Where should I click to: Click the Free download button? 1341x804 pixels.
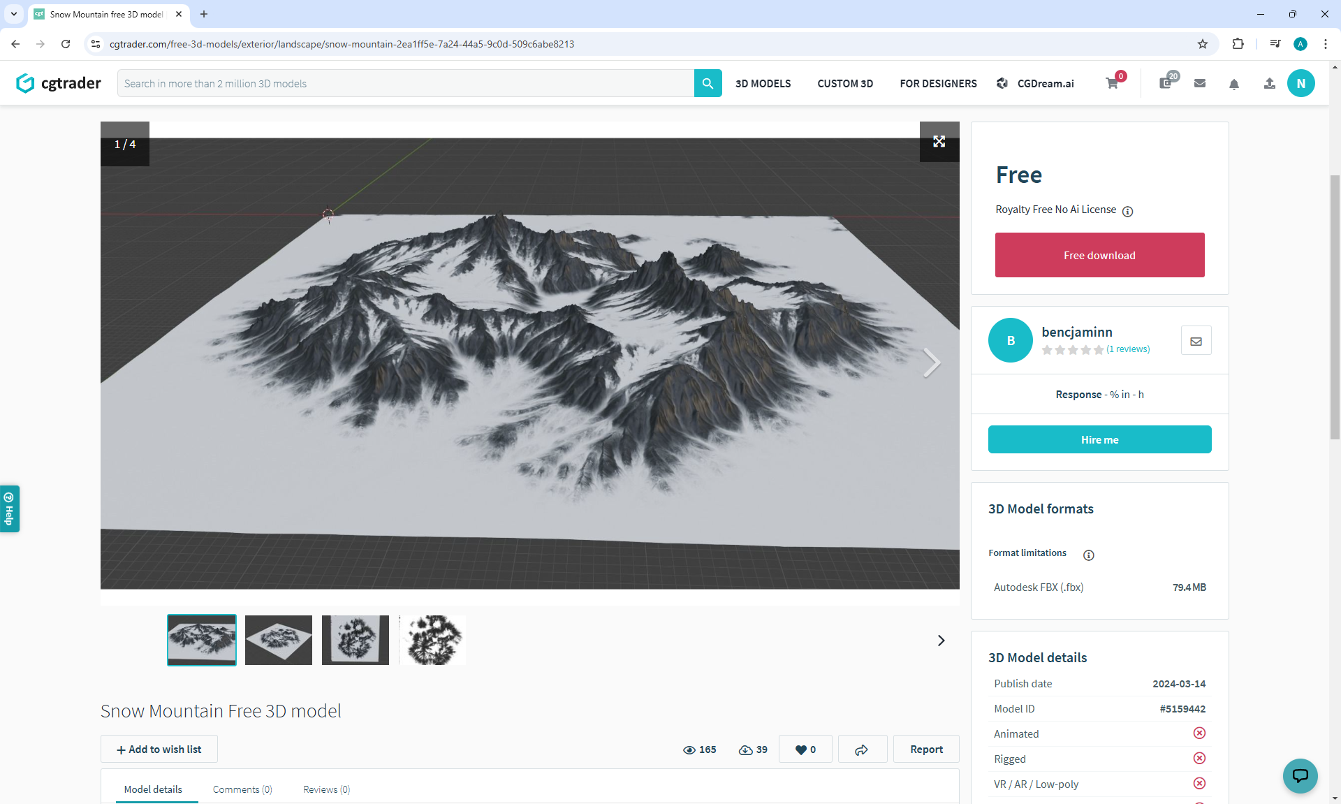(1099, 255)
